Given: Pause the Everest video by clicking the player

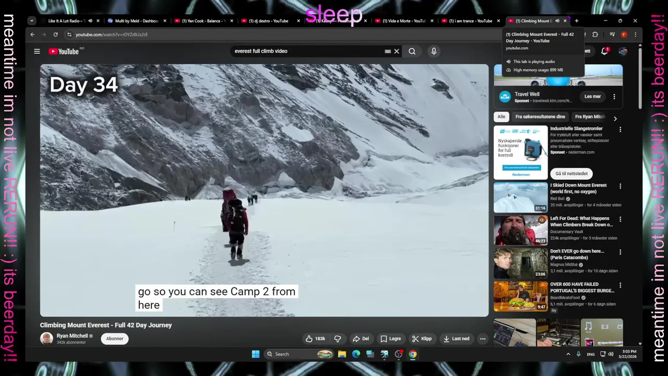Looking at the screenshot, I should pos(264,190).
